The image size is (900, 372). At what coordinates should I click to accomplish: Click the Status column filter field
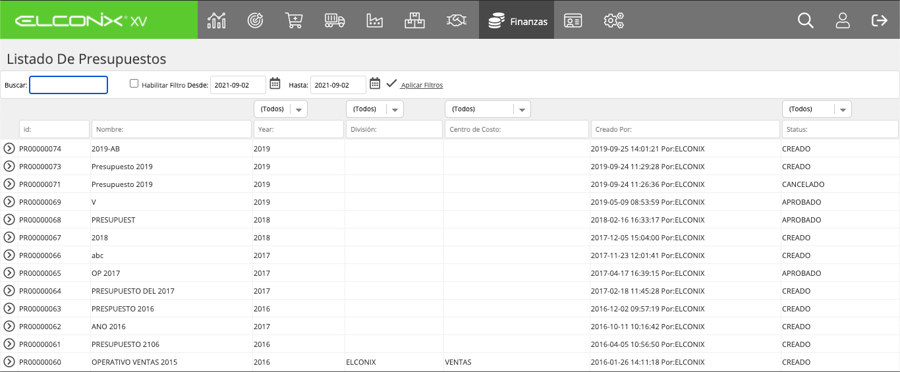(x=839, y=130)
